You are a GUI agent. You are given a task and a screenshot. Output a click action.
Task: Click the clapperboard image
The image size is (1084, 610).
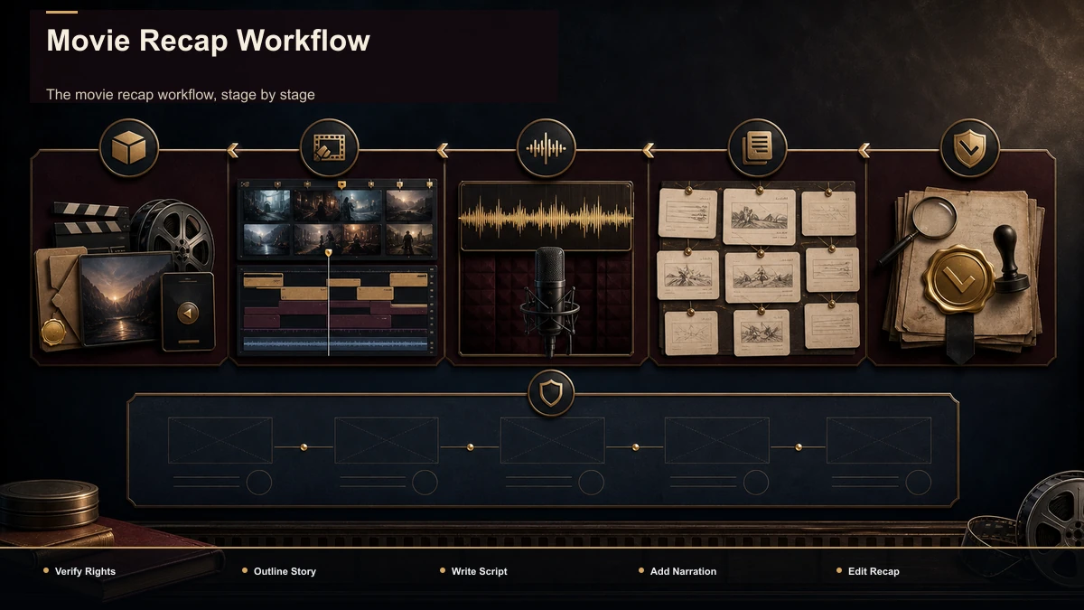(91, 226)
